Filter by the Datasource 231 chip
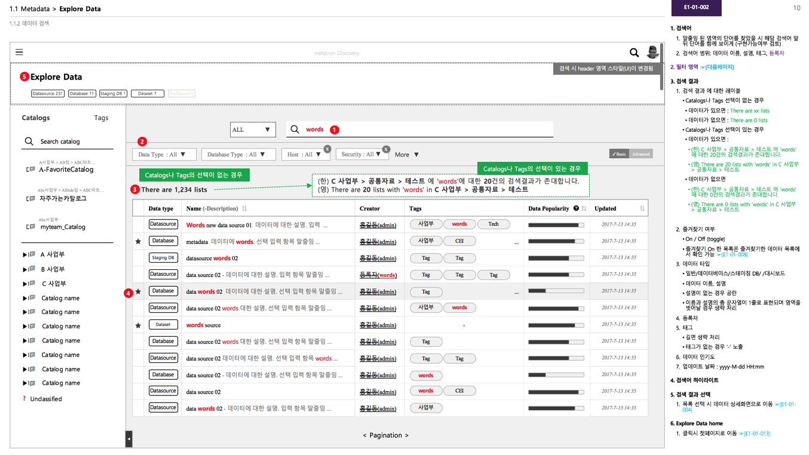 click(x=47, y=94)
